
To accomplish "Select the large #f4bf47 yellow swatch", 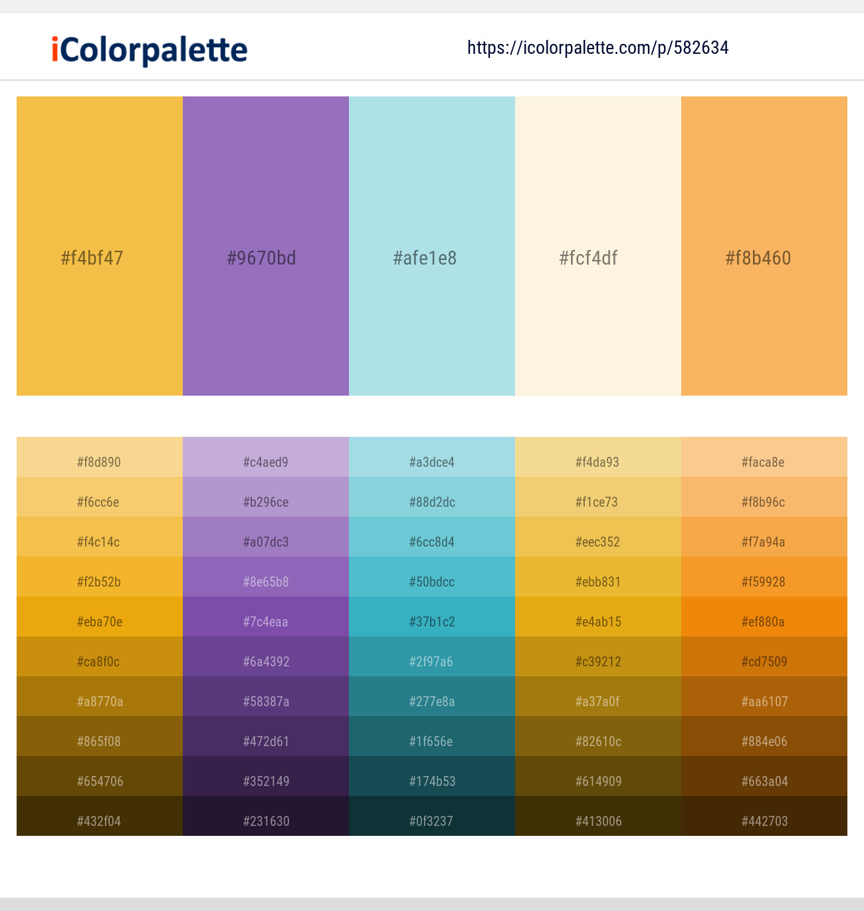I will pos(100,246).
